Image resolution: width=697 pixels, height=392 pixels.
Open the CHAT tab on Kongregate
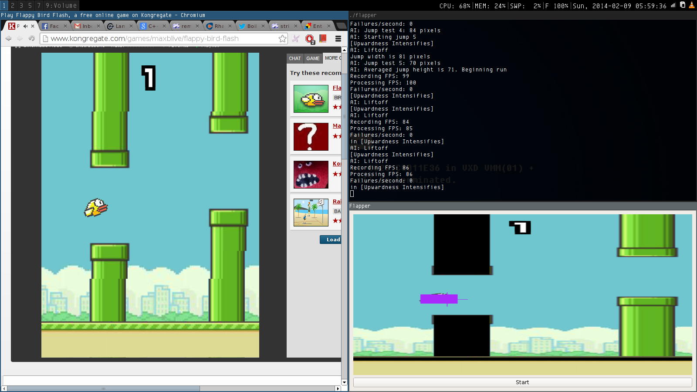pos(295,58)
